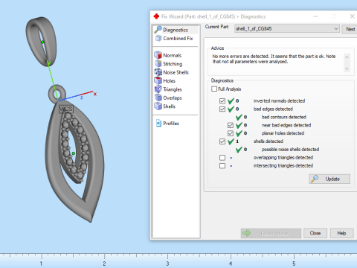Uncheck bad edges detected checkbox
This screenshot has width=357, height=268.
pyautogui.click(x=222, y=109)
